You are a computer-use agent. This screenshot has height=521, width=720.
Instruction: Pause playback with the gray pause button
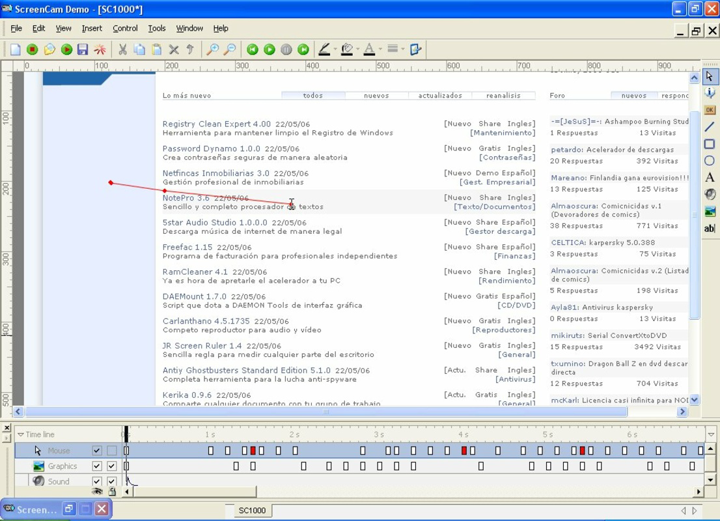point(286,49)
